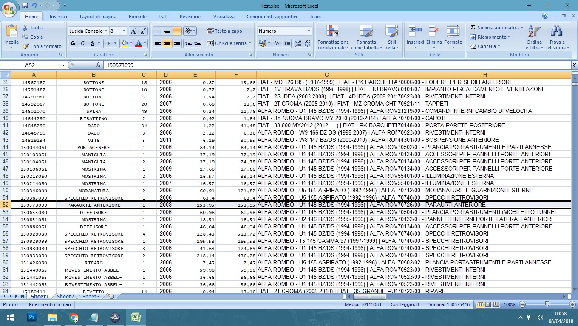Open Ordina e filtra menu
Image resolution: width=578 pixels, height=326 pixels.
(x=534, y=37)
